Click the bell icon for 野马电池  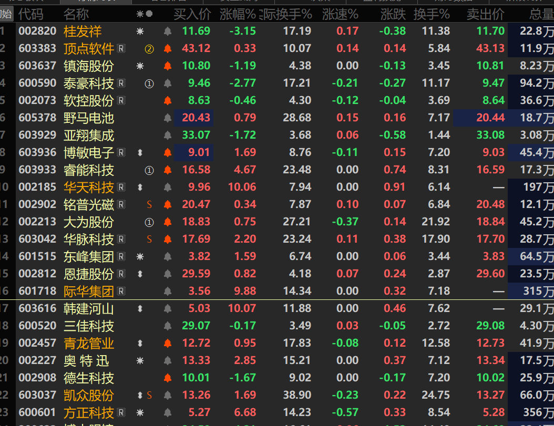168,118
